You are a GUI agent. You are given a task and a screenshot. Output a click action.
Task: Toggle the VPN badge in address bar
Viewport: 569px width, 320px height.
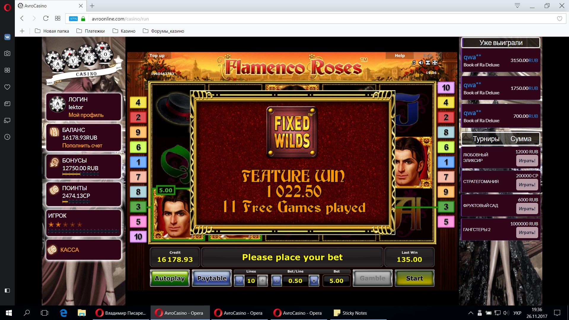pyautogui.click(x=73, y=19)
